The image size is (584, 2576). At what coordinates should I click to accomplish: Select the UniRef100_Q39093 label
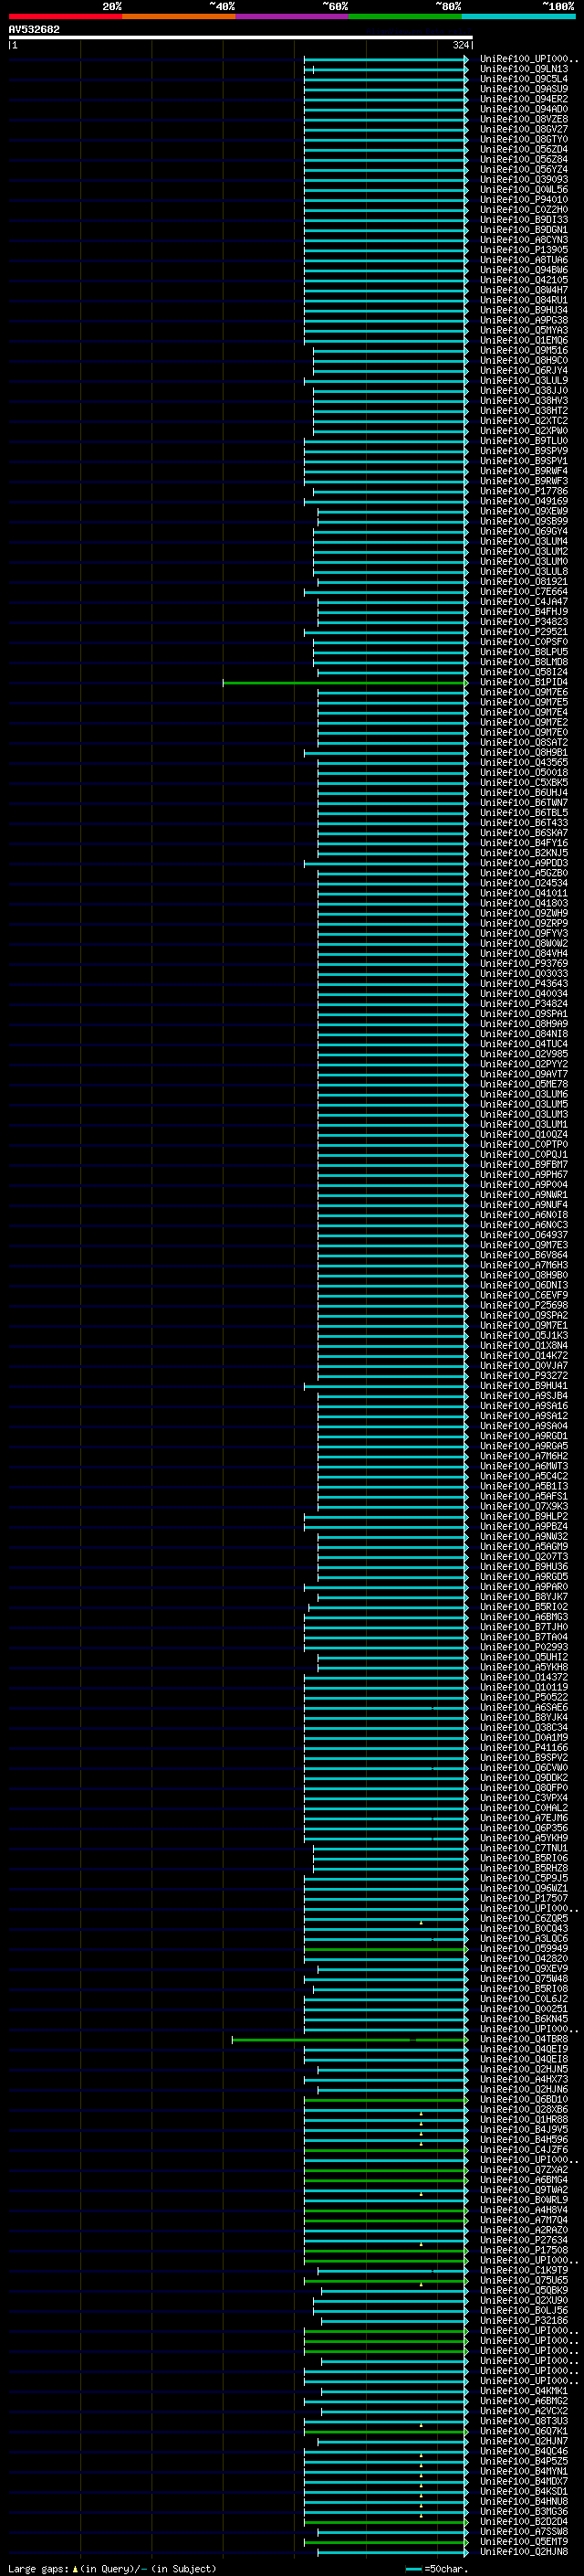523,180
